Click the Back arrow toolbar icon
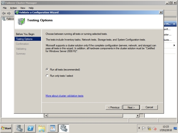Image resolution: width=178 pixels, height=133 pixels. coord(4,13)
